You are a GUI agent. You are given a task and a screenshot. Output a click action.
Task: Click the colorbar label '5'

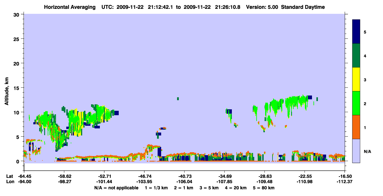point(365,32)
